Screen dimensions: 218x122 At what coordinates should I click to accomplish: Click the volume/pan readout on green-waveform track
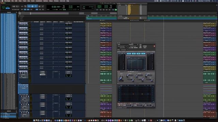click(x=68, y=76)
